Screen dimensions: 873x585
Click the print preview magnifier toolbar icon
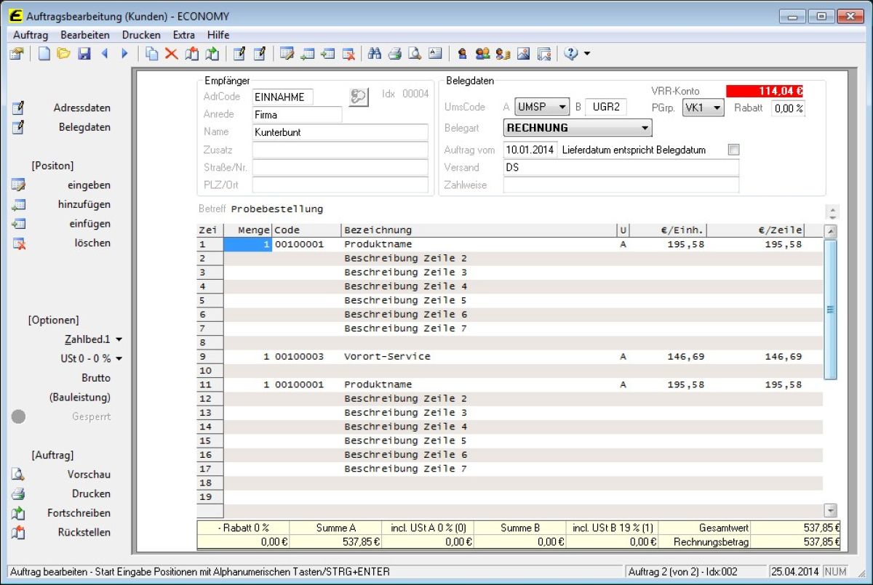pyautogui.click(x=415, y=54)
